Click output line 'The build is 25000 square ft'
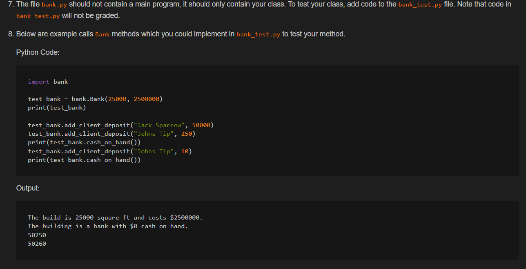This screenshot has width=526, height=269. 115,217
